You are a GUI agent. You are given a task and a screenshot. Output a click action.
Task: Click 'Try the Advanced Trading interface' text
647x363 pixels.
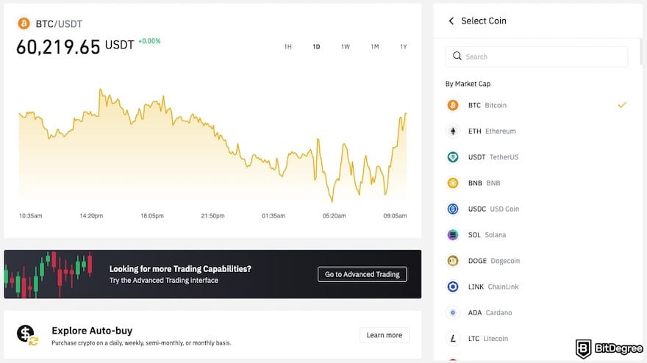[164, 281]
